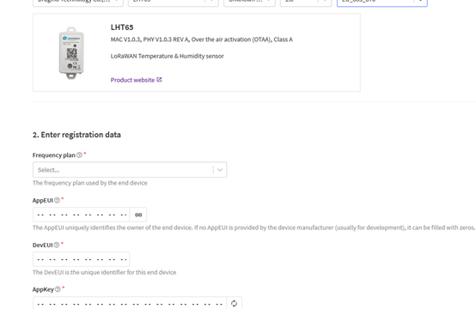Open the brand dropdown at top left

click(x=78, y=3)
